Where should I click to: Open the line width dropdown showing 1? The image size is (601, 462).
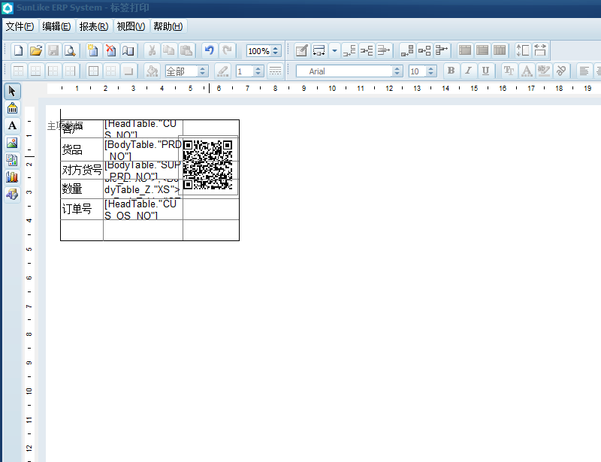(x=258, y=71)
